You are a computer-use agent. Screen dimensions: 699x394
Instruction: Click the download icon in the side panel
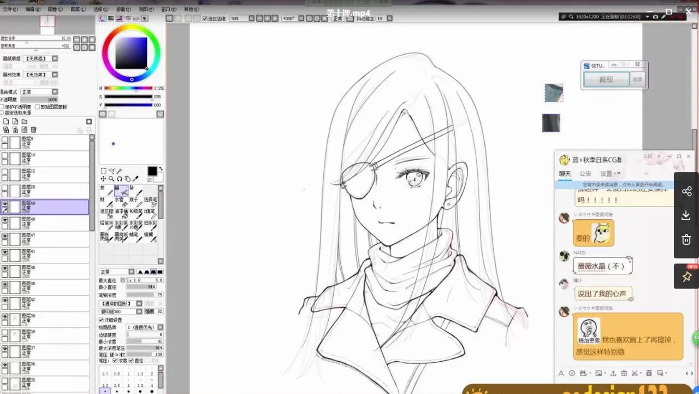pos(686,215)
